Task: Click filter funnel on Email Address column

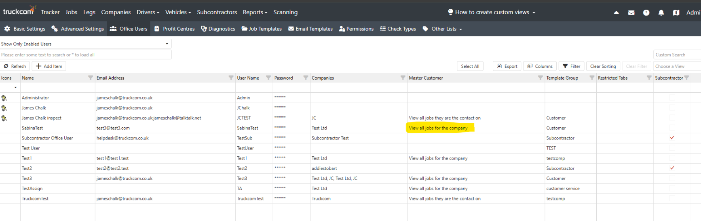Action: click(x=231, y=78)
